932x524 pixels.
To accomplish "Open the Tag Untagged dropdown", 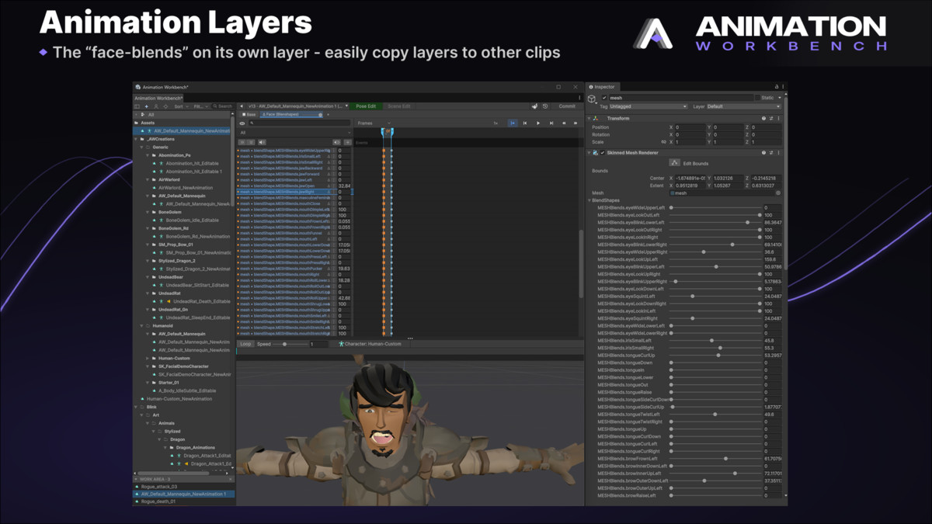I will (649, 106).
